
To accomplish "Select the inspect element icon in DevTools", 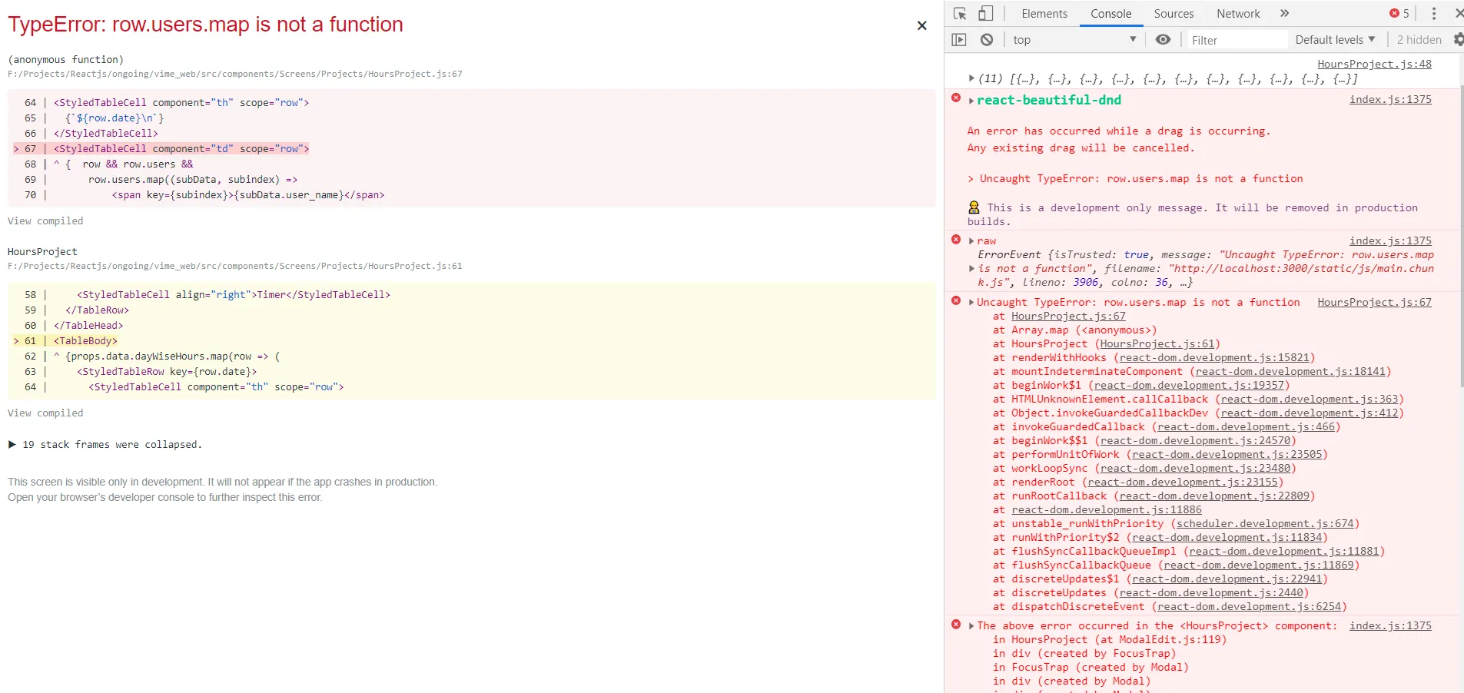I will point(960,14).
